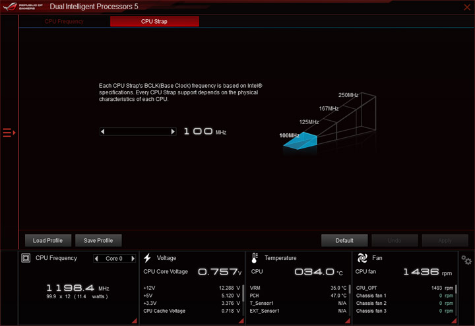This screenshot has width=475, height=326.
Task: Expand the CPU Frequency panel corner triangle
Action: 135,321
